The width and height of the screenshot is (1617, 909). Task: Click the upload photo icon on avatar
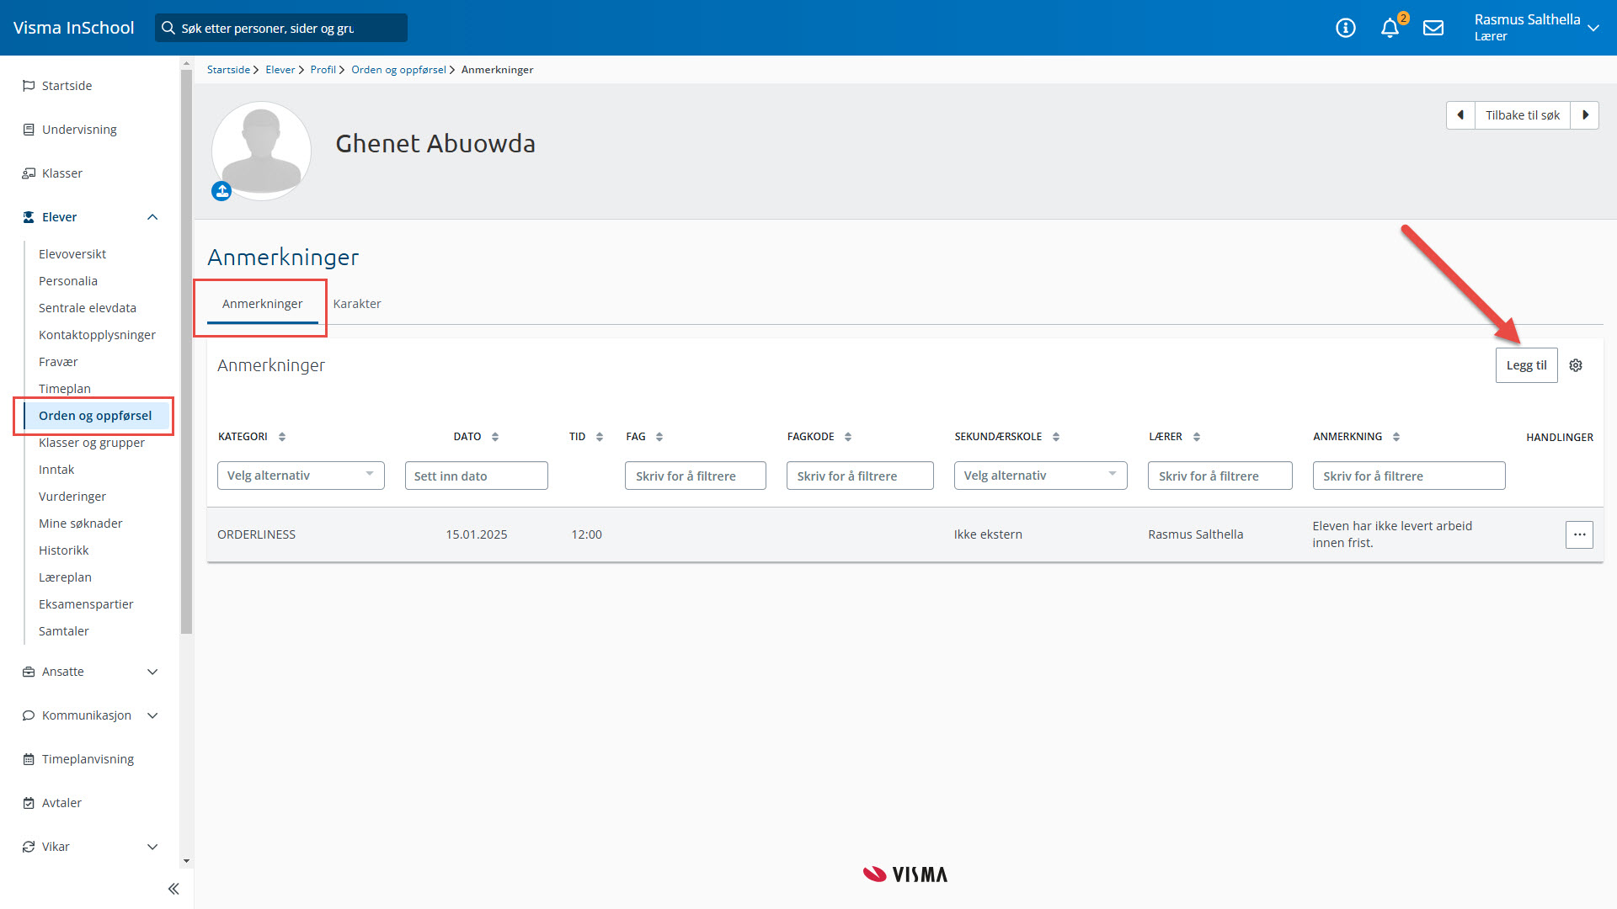221,191
